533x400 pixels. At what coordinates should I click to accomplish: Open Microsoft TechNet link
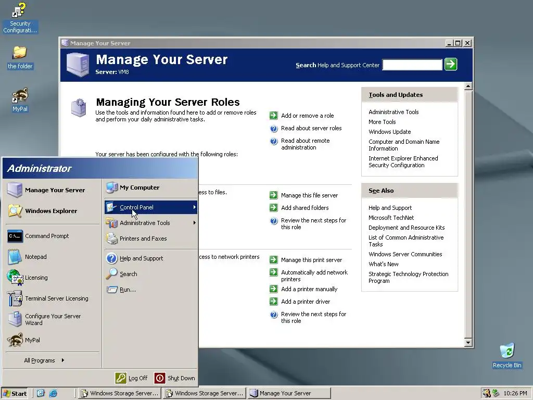click(x=391, y=218)
